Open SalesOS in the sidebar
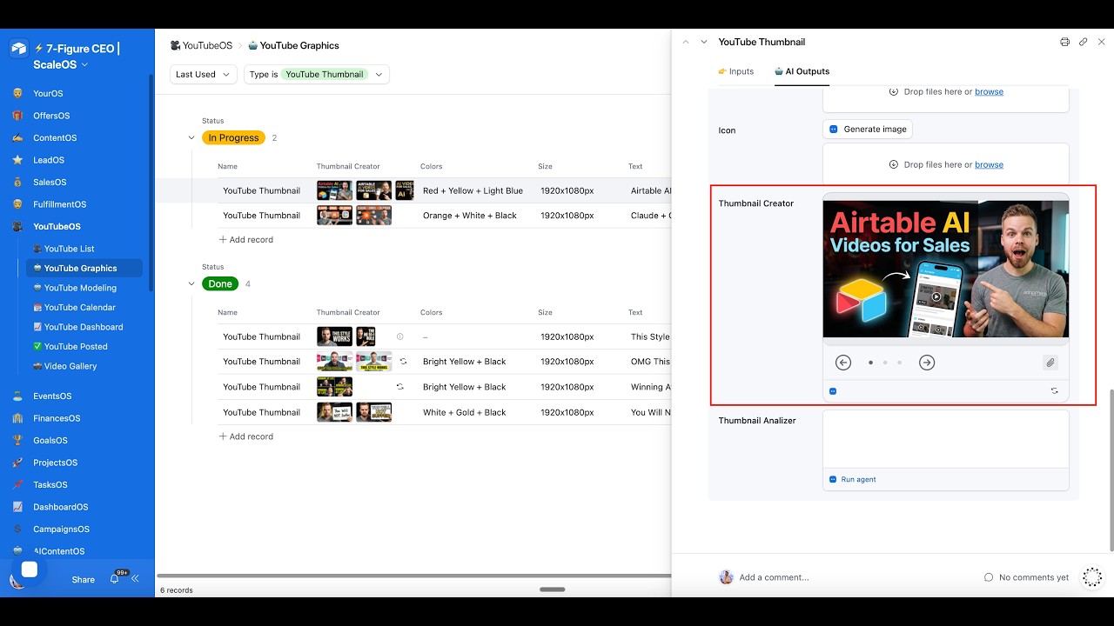The height and width of the screenshot is (626, 1114). tap(50, 182)
